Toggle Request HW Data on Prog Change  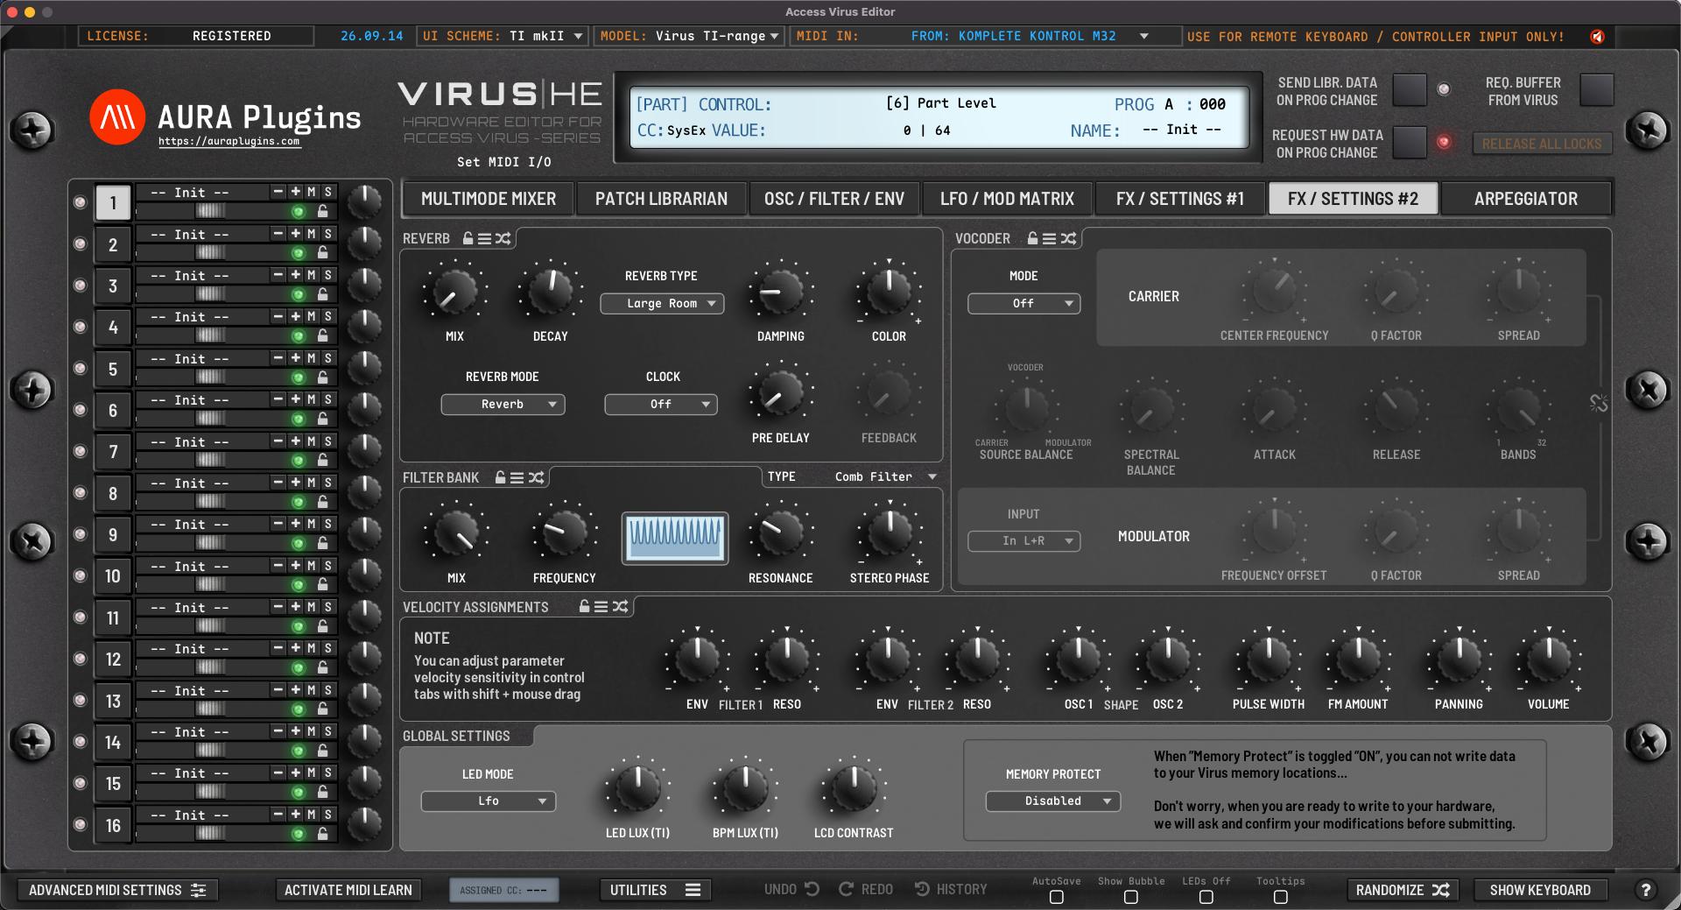pos(1410,143)
